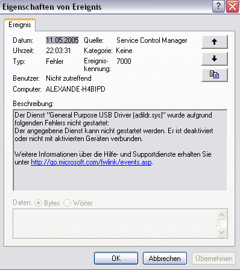The width and height of the screenshot is (240, 270).
Task: Click the data box scroll up arrow
Action: pyautogui.click(x=222, y=215)
